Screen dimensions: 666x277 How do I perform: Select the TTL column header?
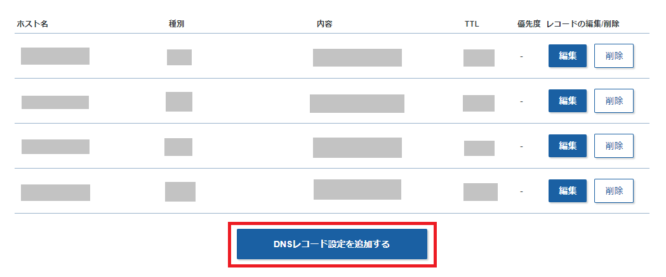tap(472, 24)
